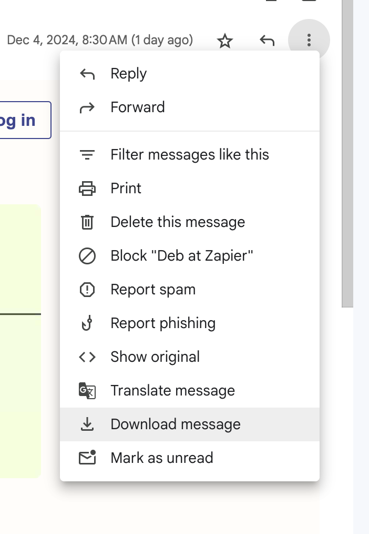Select Filter messages like this
The image size is (369, 534).
click(190, 155)
